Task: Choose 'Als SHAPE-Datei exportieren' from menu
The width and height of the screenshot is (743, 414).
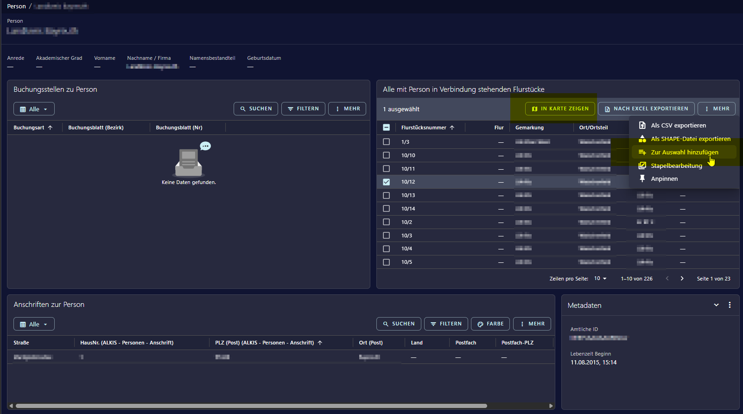Action: coord(690,139)
